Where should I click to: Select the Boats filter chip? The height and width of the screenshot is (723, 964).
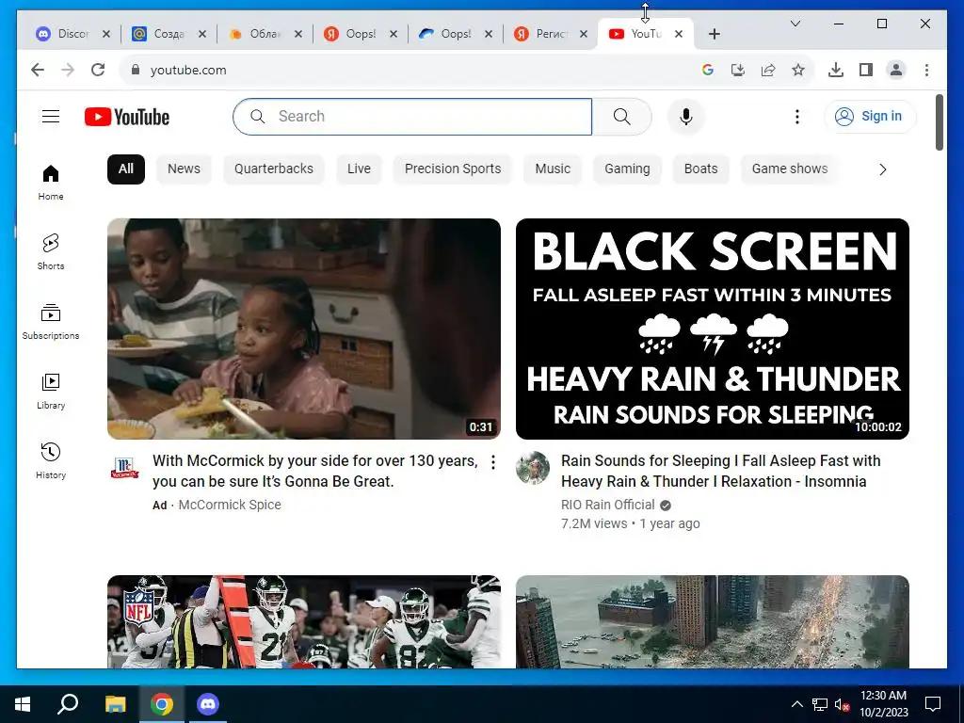[700, 169]
